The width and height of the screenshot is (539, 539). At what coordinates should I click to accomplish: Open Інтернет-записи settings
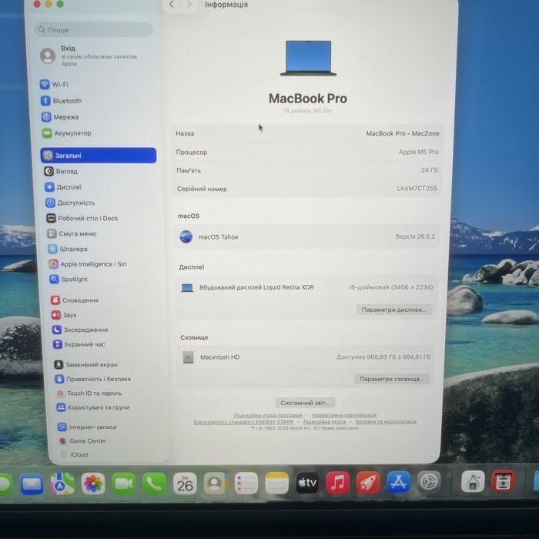pos(87,427)
